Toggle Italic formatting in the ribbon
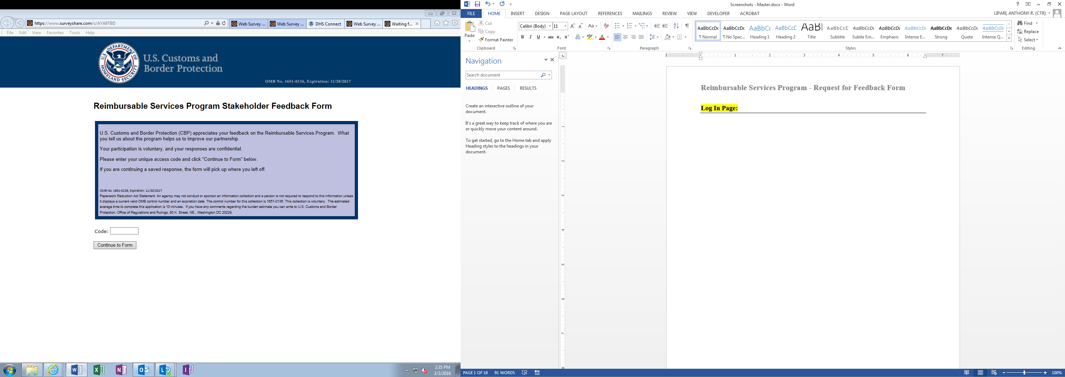The image size is (1065, 377). 530,37
